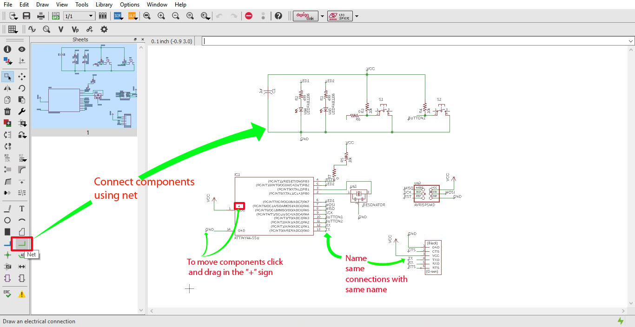Run the ERC check
The width and height of the screenshot is (635, 327).
pos(7,294)
